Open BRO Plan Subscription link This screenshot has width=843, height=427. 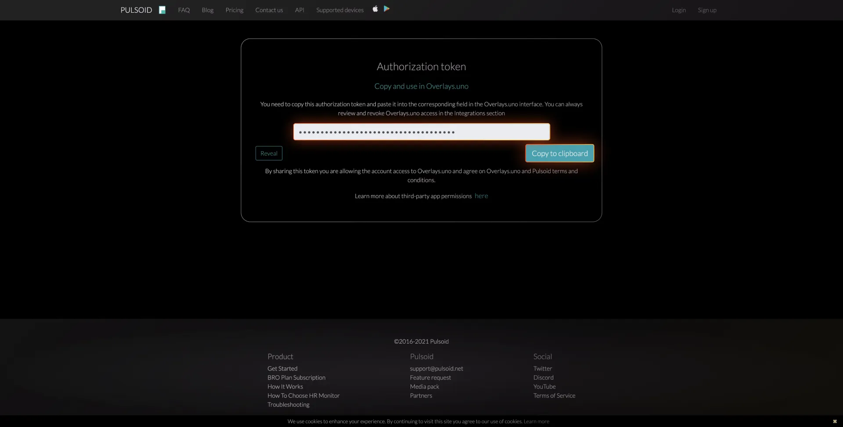point(296,377)
